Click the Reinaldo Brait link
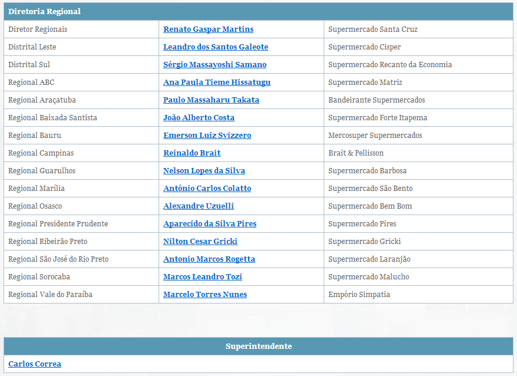This screenshot has width=517, height=376. (192, 153)
